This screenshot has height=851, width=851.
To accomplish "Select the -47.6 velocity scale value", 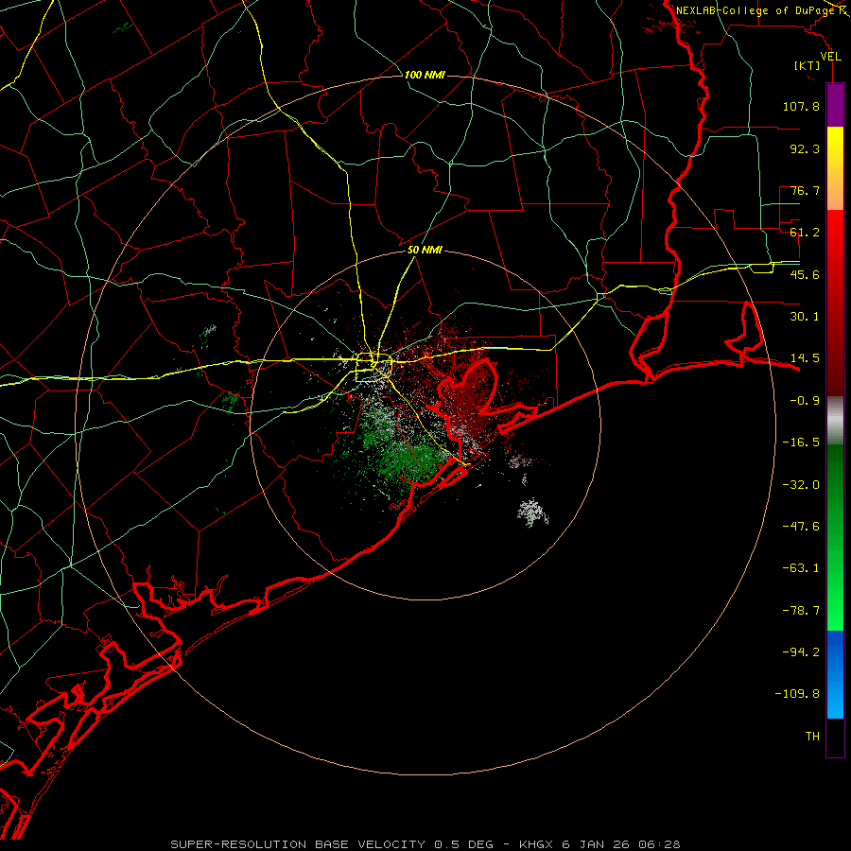I will [801, 527].
